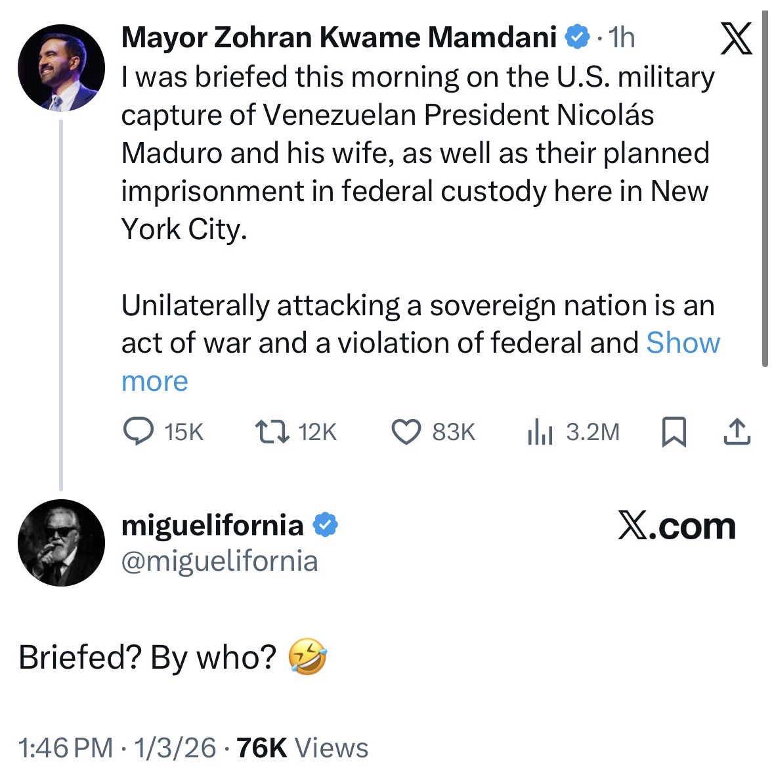Click the share upload arrow icon
Viewport: 774px width, 779px height.
737,432
